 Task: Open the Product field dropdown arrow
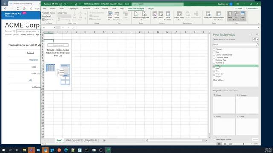pos(256,65)
